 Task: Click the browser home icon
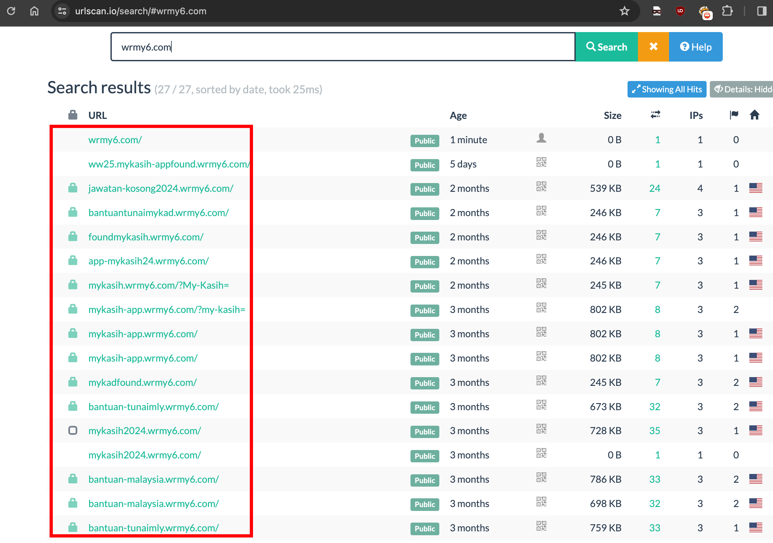(34, 11)
